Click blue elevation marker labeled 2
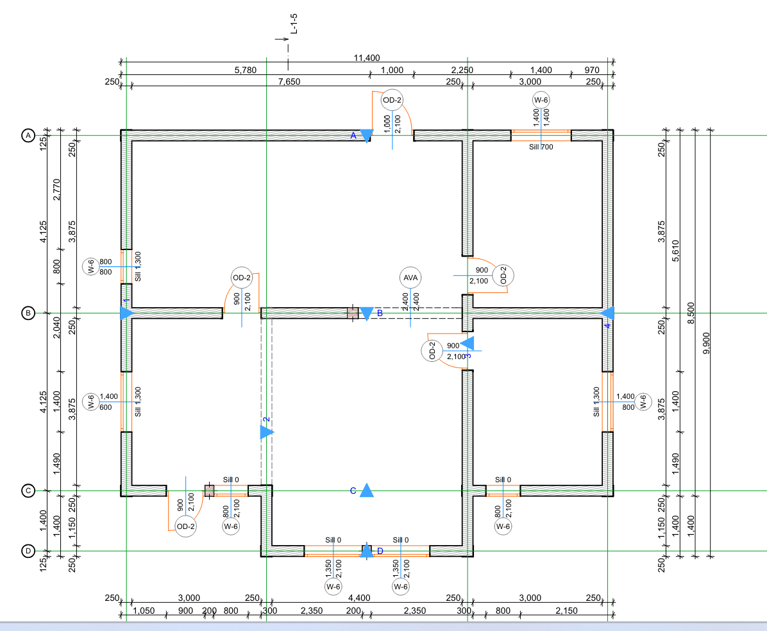Screen dimensions: 767x631 (x=266, y=432)
